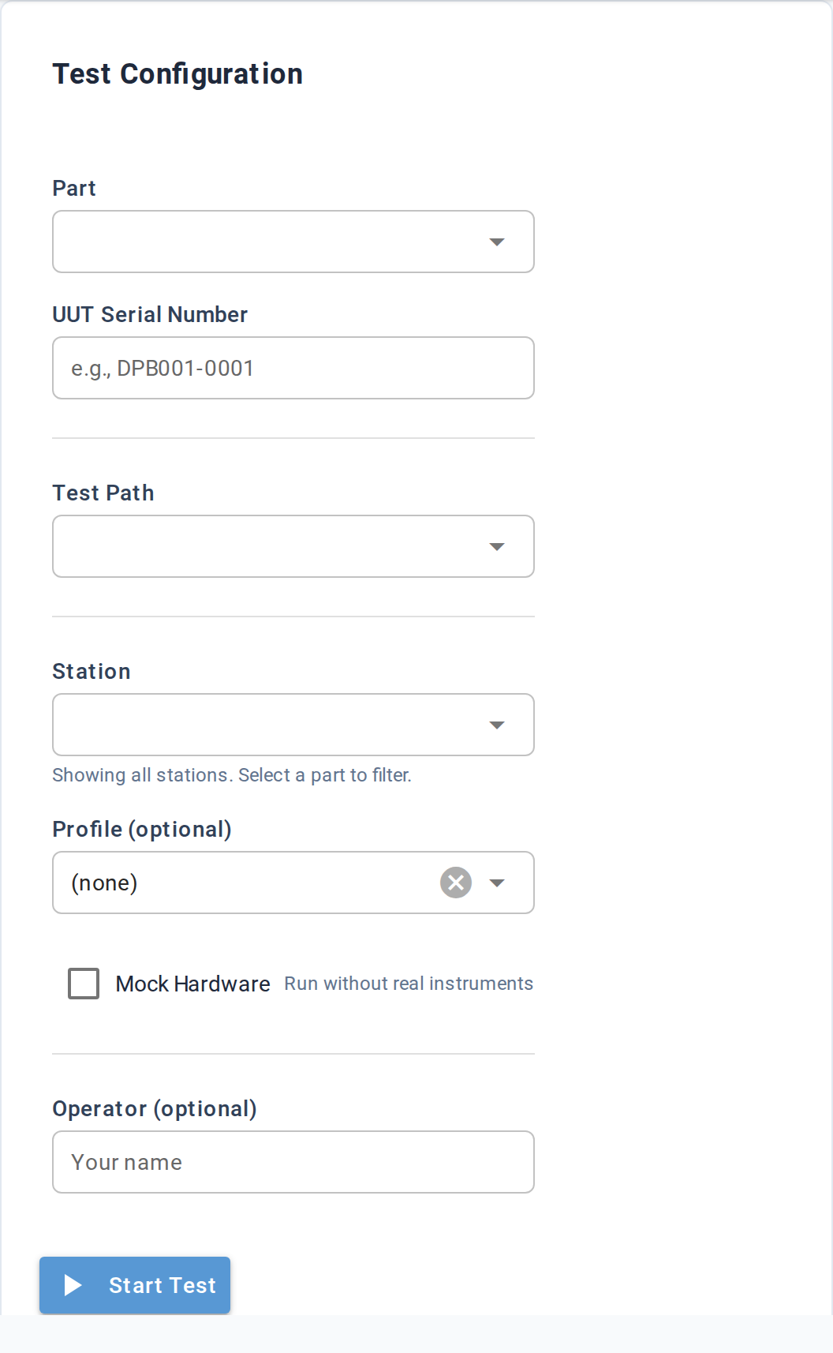
Task: Start the test with the Start Test button
Action: point(135,1285)
